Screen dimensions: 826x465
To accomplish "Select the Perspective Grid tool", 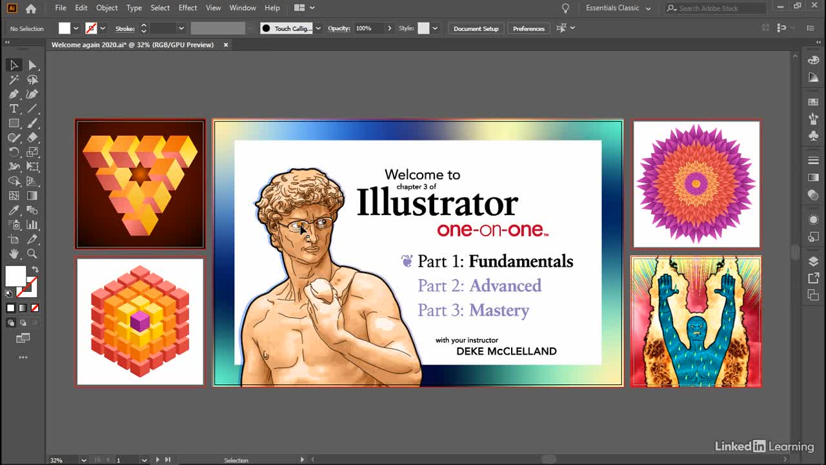I will pyautogui.click(x=32, y=181).
